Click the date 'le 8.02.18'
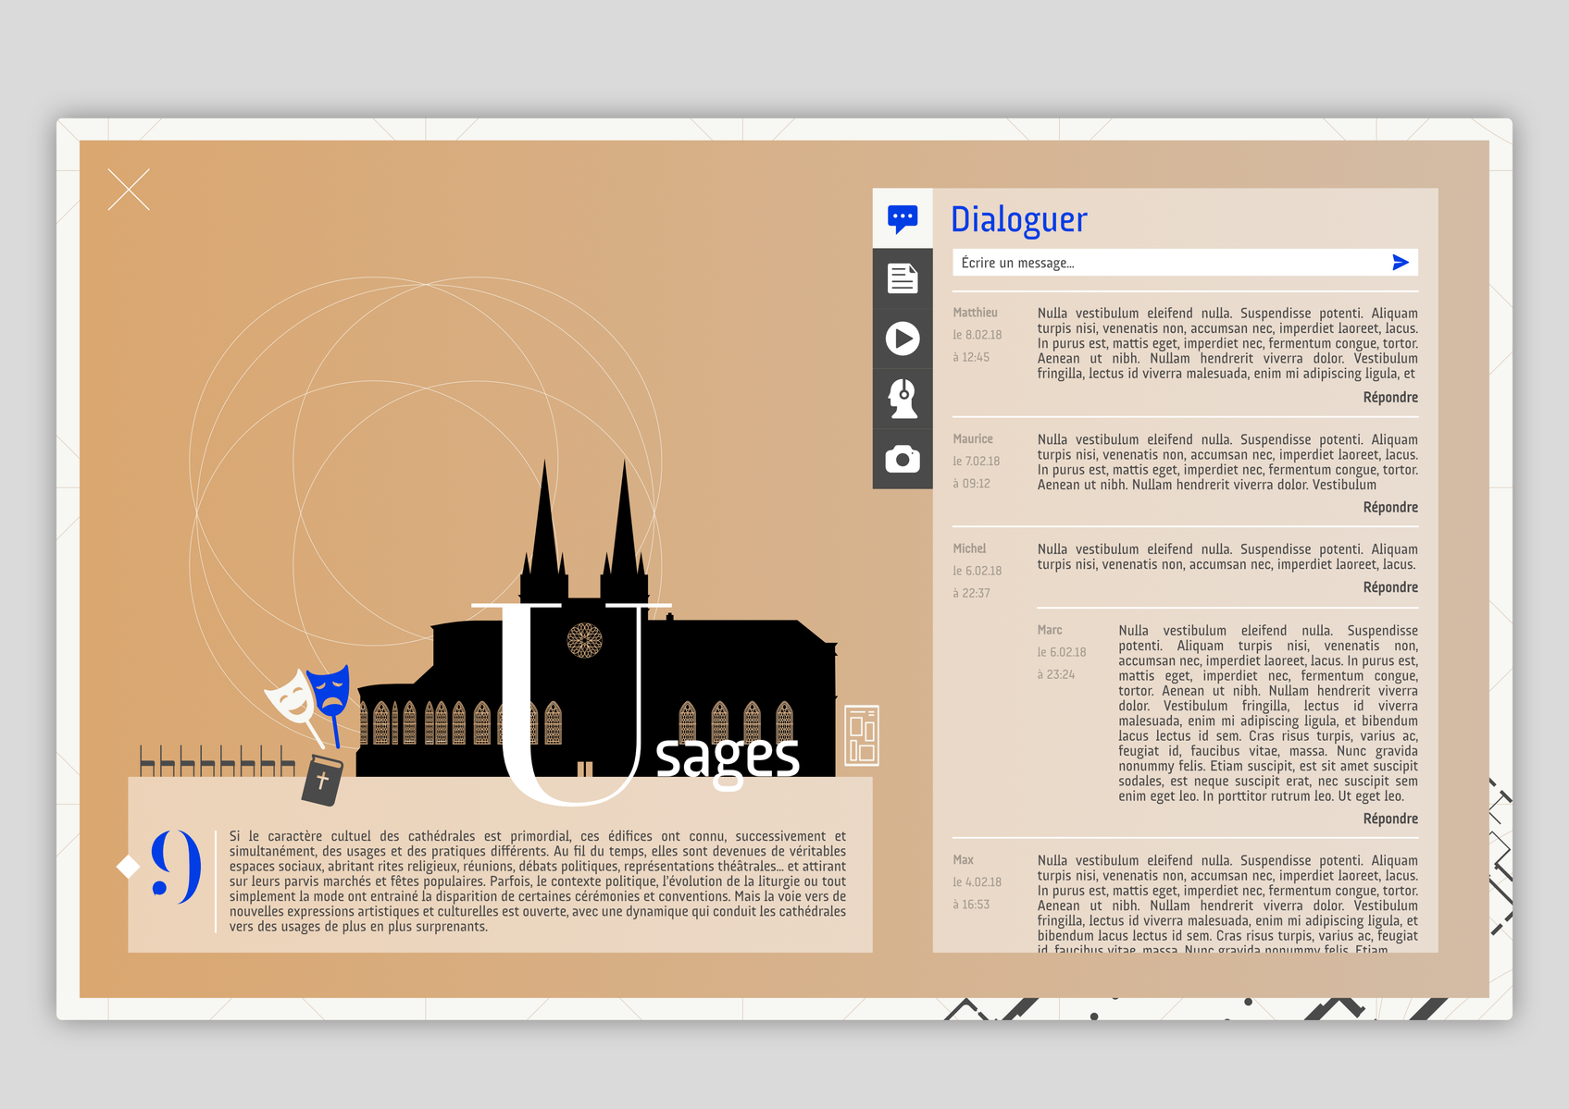The width and height of the screenshot is (1569, 1109). (x=978, y=335)
